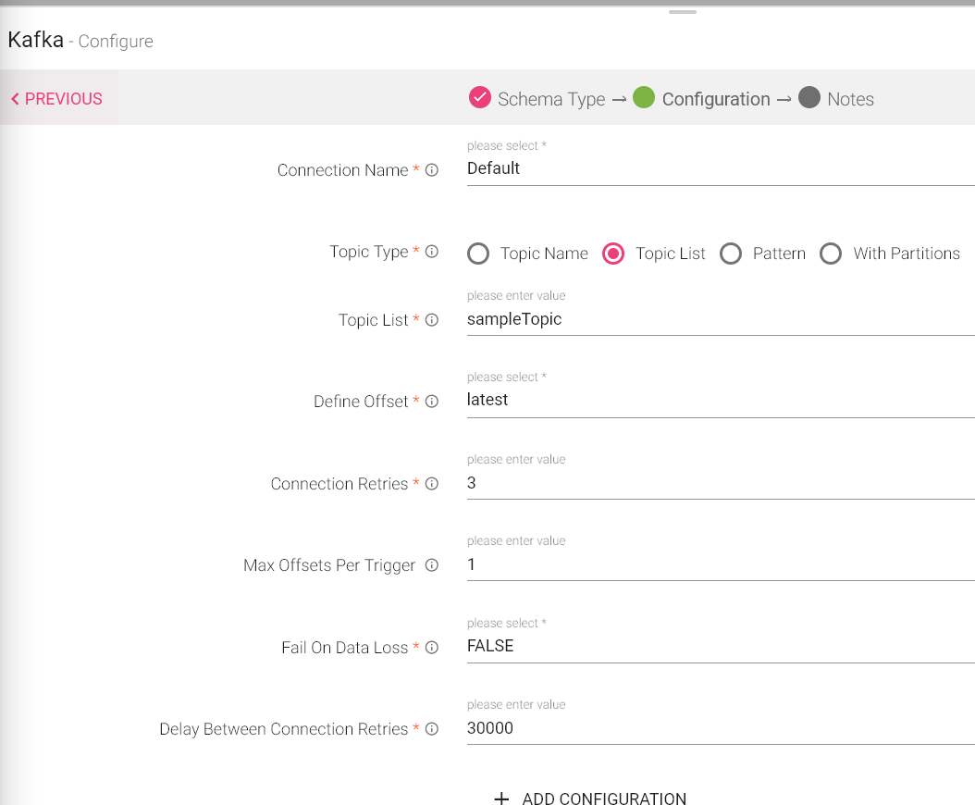Click the PREVIOUS button
The image size is (975, 805).
coord(57,99)
